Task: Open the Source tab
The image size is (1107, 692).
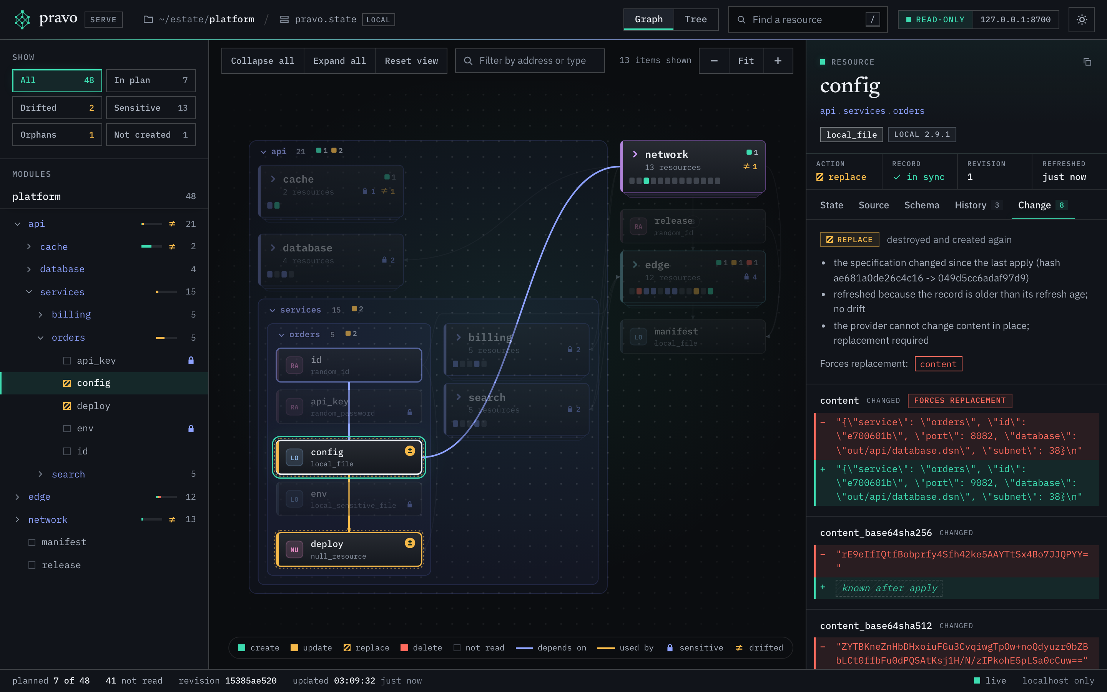Action: tap(874, 205)
